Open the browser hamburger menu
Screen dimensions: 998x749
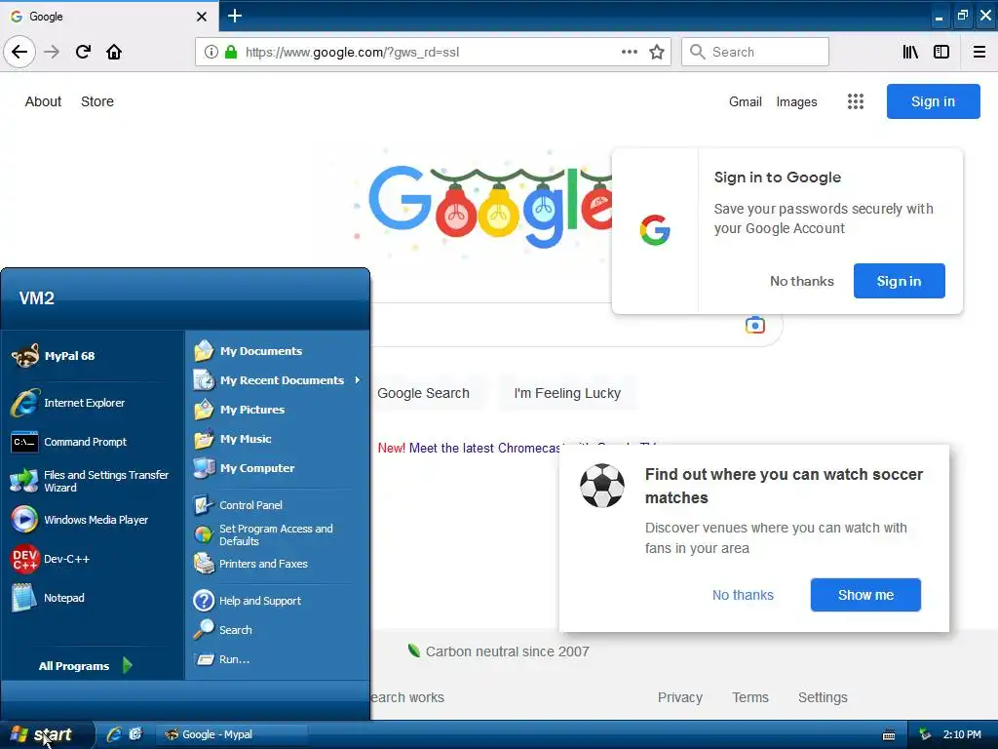click(979, 52)
